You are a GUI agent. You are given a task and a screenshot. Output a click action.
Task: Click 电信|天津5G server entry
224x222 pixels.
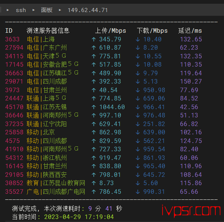(47, 56)
